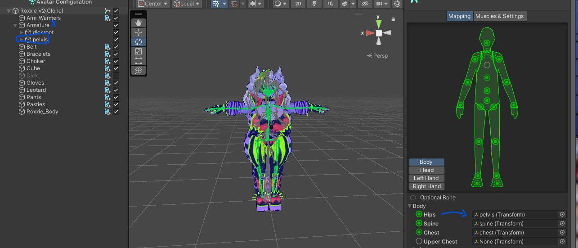Uncheck the Roxxie_Body checkbox
This screenshot has height=248, width=578.
[116, 112]
